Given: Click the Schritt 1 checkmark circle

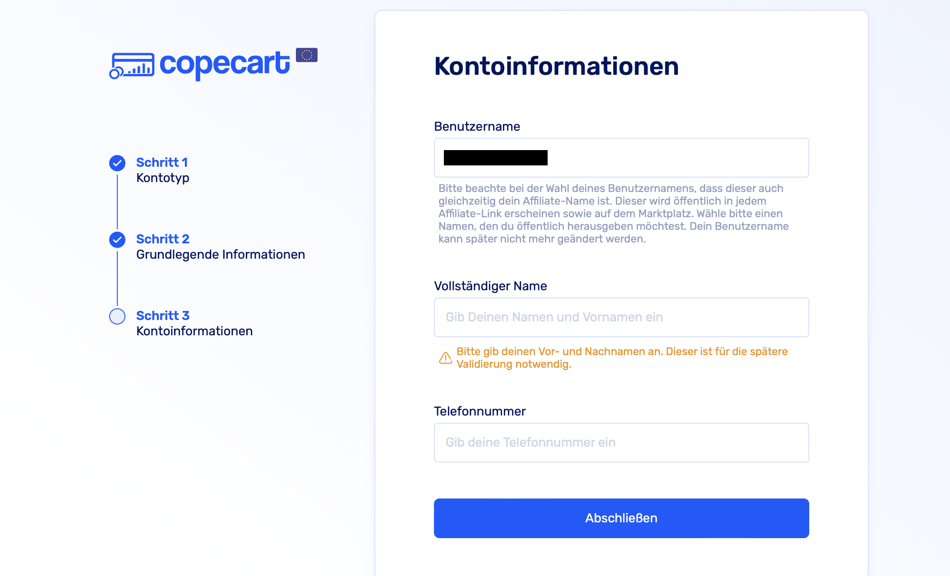Looking at the screenshot, I should pos(117,163).
